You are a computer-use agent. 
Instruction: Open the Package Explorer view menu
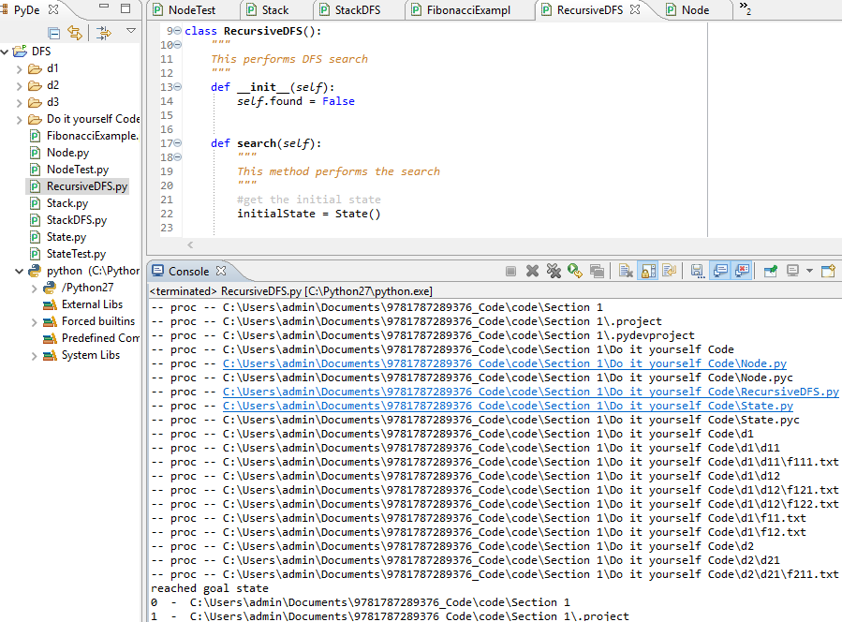tap(131, 31)
